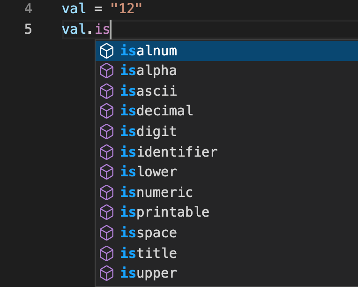The height and width of the screenshot is (287, 358).
Task: Click the cube icon beside istitle
Action: pos(107,253)
